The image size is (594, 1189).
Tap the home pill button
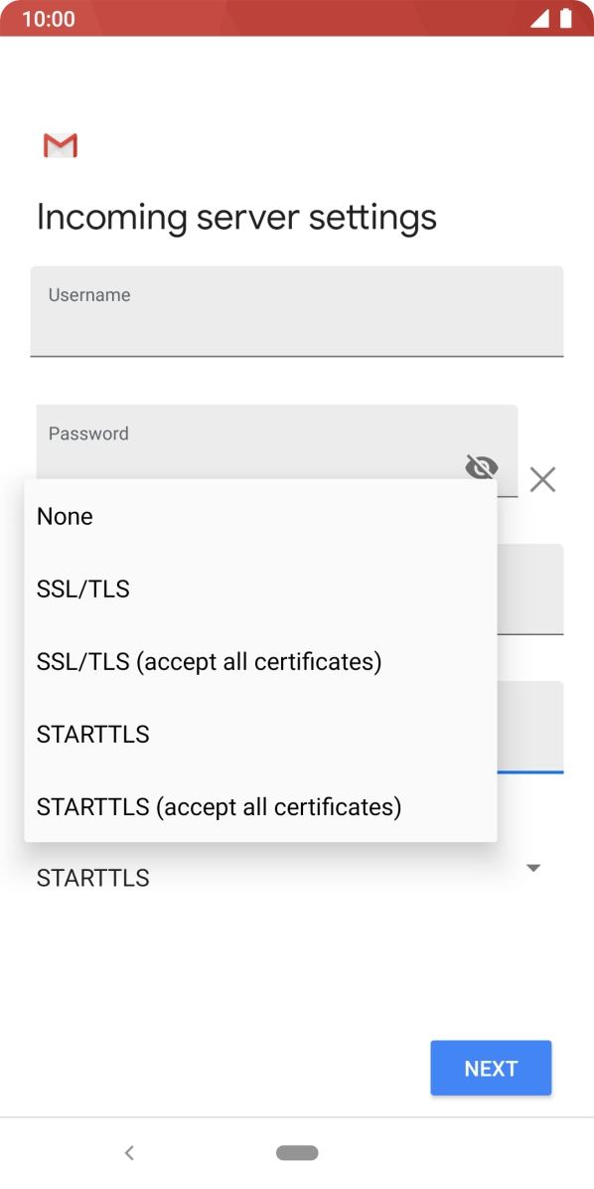297,1152
